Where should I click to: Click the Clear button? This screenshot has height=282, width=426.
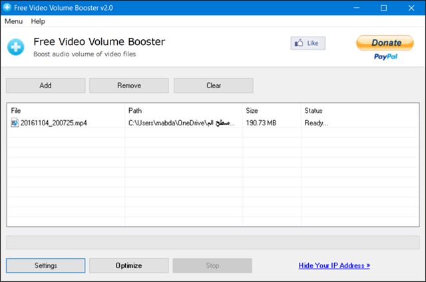(214, 86)
